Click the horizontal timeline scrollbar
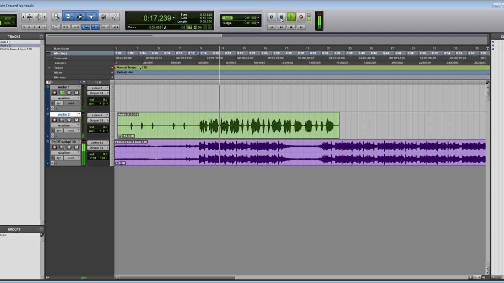 pyautogui.click(x=177, y=277)
